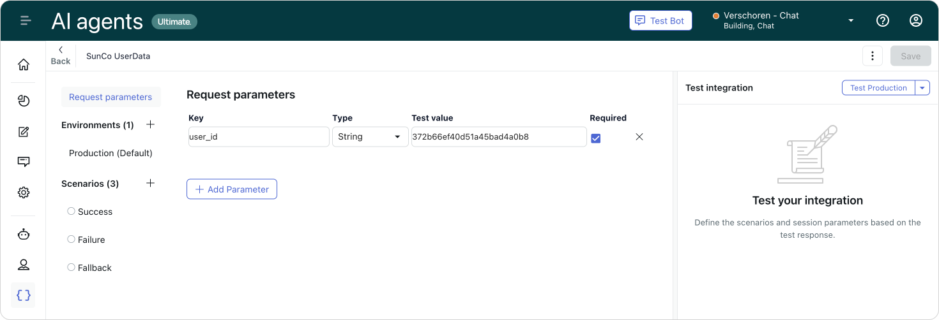Screen dimensions: 939x320
Task: Go to the Home icon in sidebar
Action: click(24, 64)
